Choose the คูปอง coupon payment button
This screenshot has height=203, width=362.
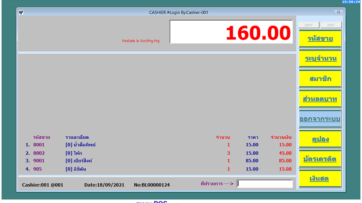tap(320, 139)
